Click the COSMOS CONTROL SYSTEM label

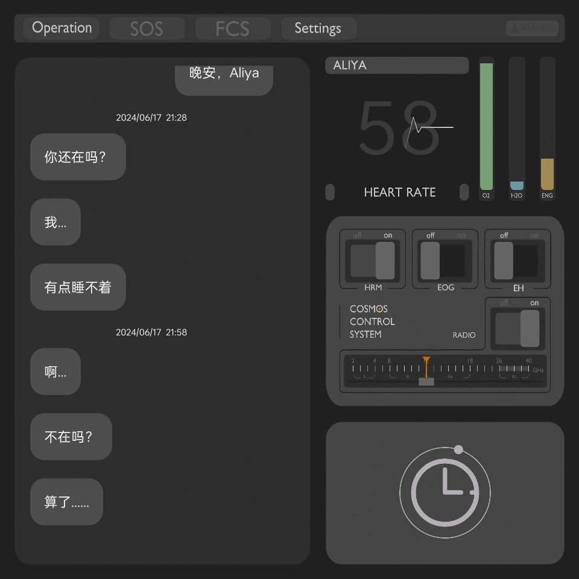pos(372,321)
